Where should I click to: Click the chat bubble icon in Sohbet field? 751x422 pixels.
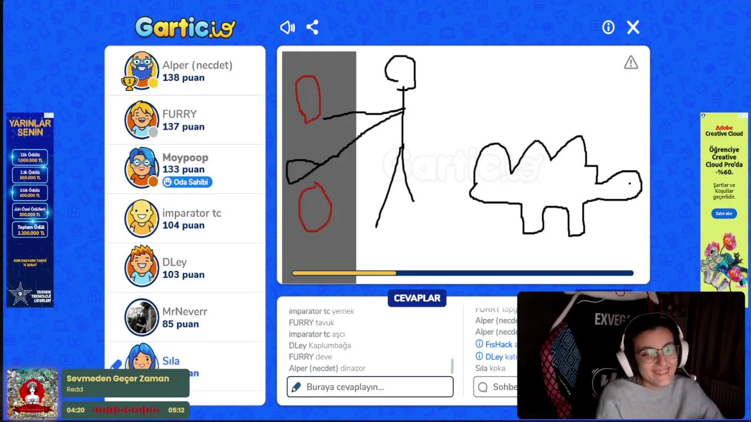pos(483,387)
